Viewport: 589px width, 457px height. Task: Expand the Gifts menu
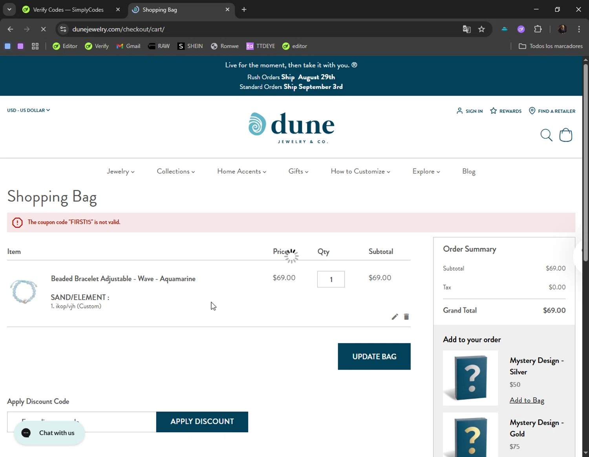point(298,171)
